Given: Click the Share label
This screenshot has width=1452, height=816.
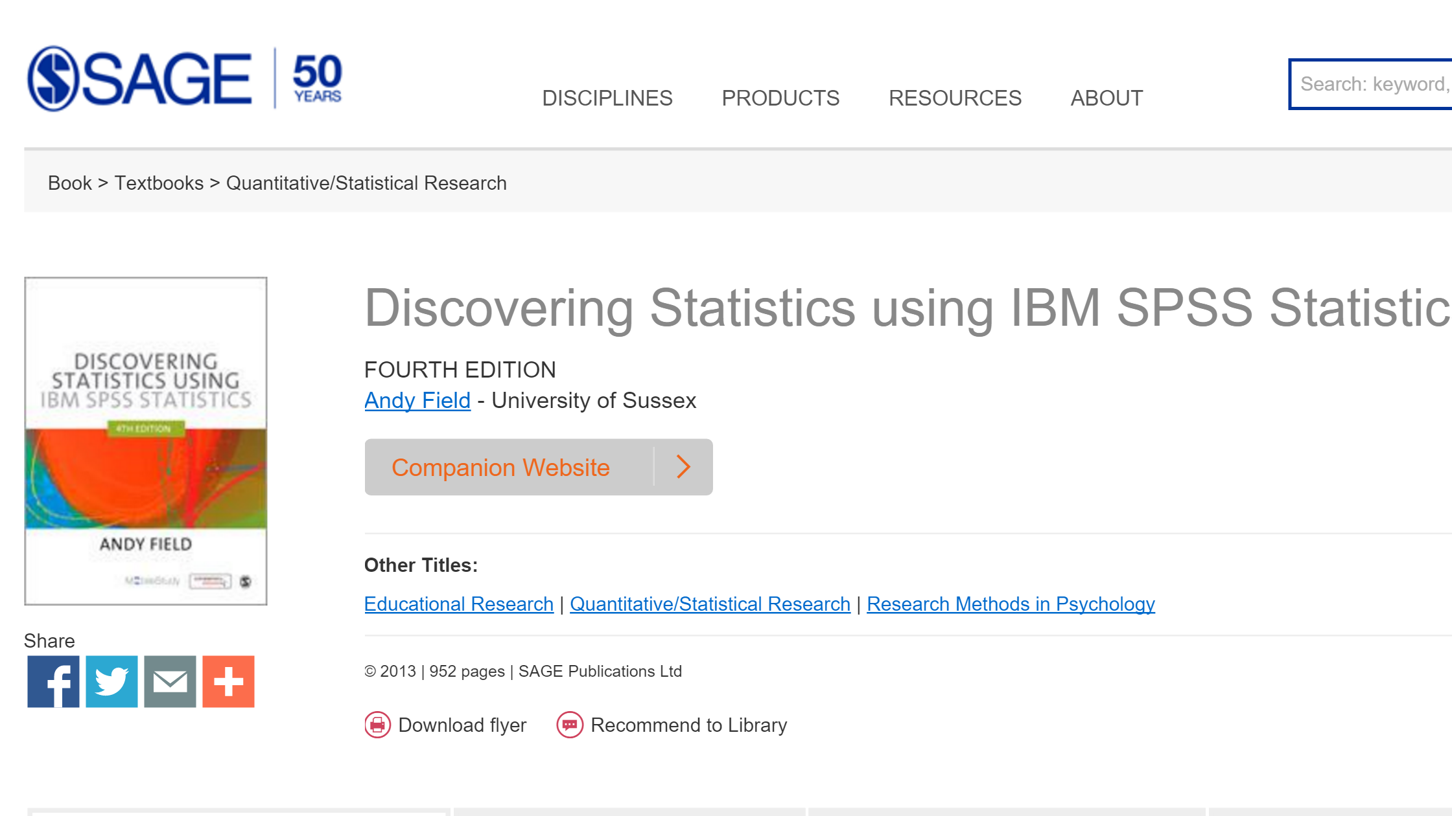Looking at the screenshot, I should pos(49,640).
